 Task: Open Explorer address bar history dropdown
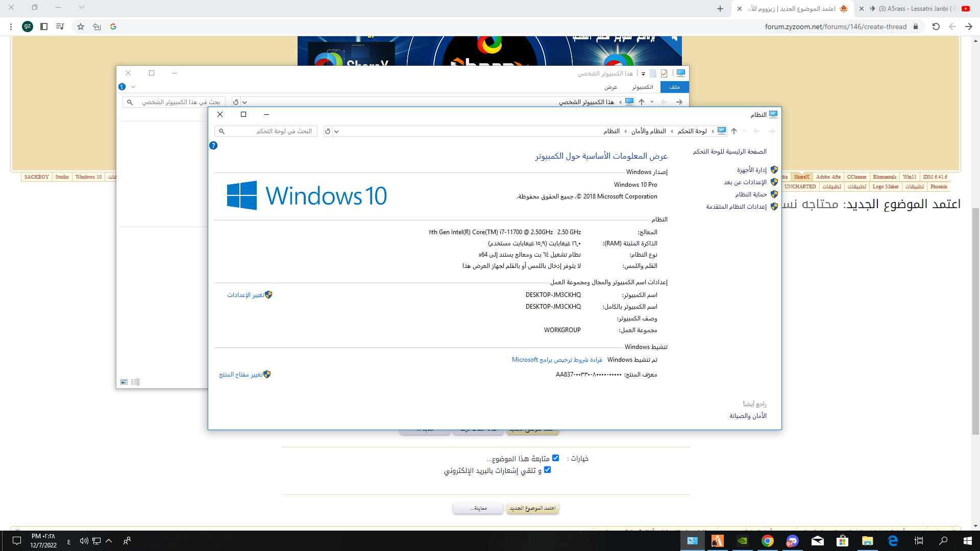point(244,102)
